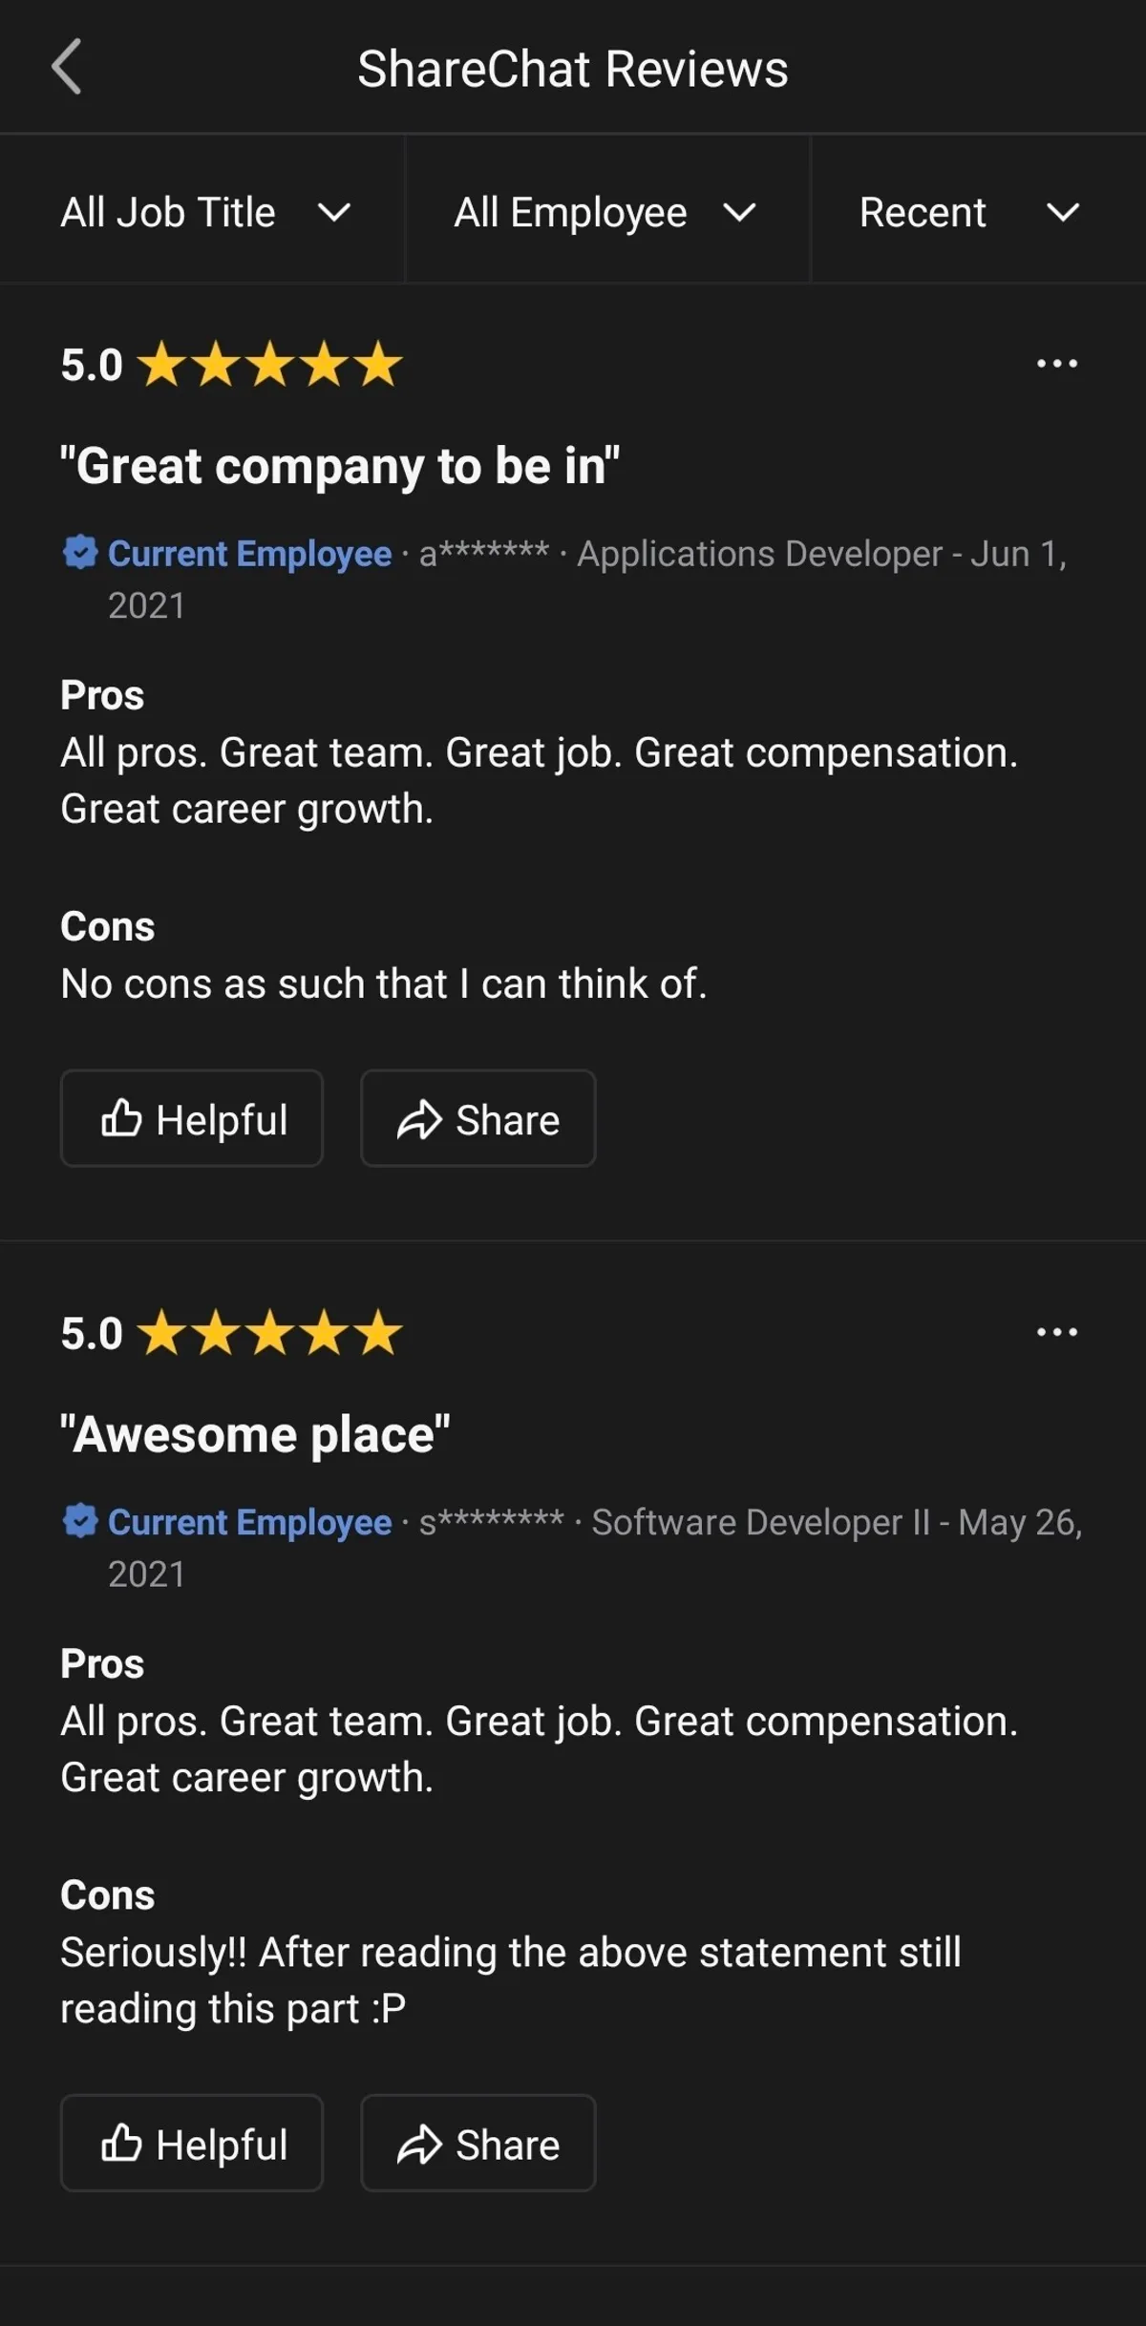The image size is (1146, 2326).
Task: Share the "Great company to be in" review
Action: [477, 1119]
